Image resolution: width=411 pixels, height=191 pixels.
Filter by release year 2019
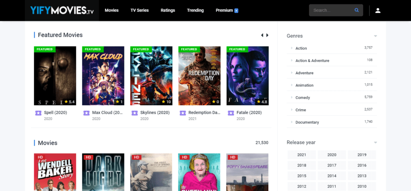362,155
